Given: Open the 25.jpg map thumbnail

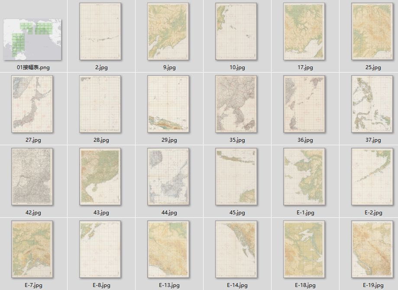Looking at the screenshot, I should (x=372, y=32).
